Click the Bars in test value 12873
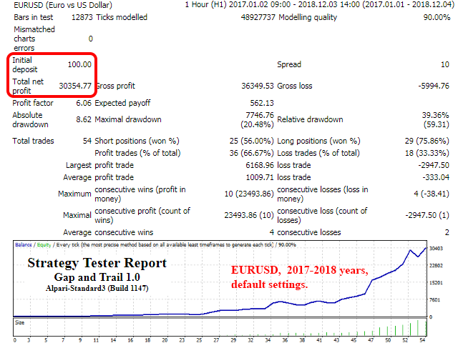 [78, 16]
